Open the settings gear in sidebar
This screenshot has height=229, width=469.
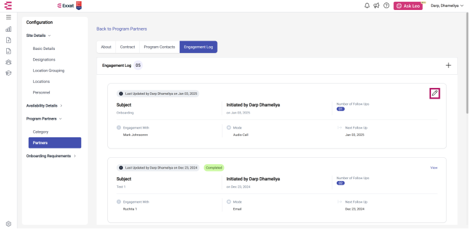(x=8, y=223)
